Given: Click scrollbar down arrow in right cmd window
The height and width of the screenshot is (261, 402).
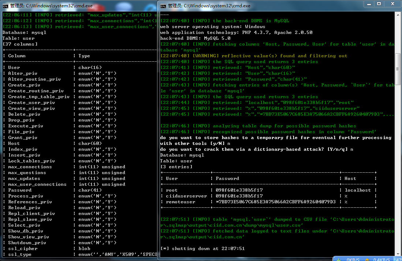Looking at the screenshot, I should tap(398, 254).
